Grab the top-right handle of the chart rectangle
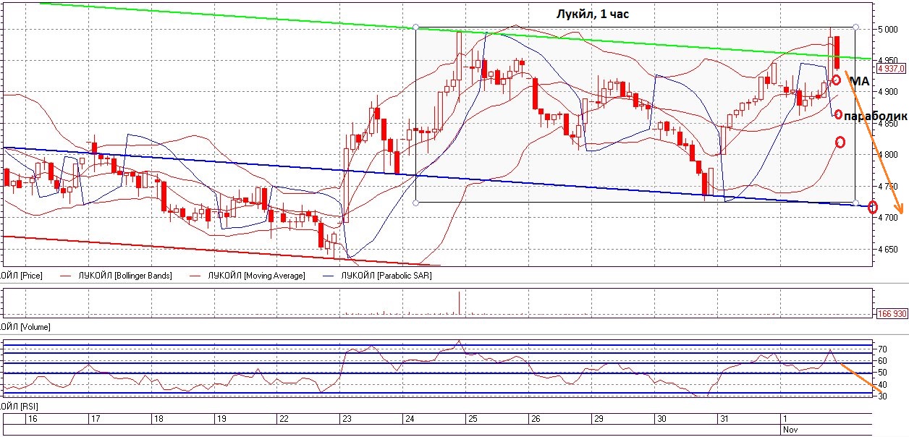 856,27
